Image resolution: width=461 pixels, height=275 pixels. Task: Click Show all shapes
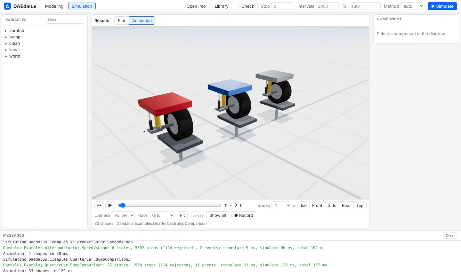coord(218,215)
